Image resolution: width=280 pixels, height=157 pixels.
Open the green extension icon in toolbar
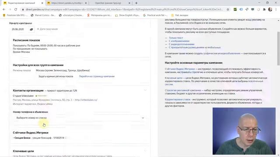coord(235,10)
